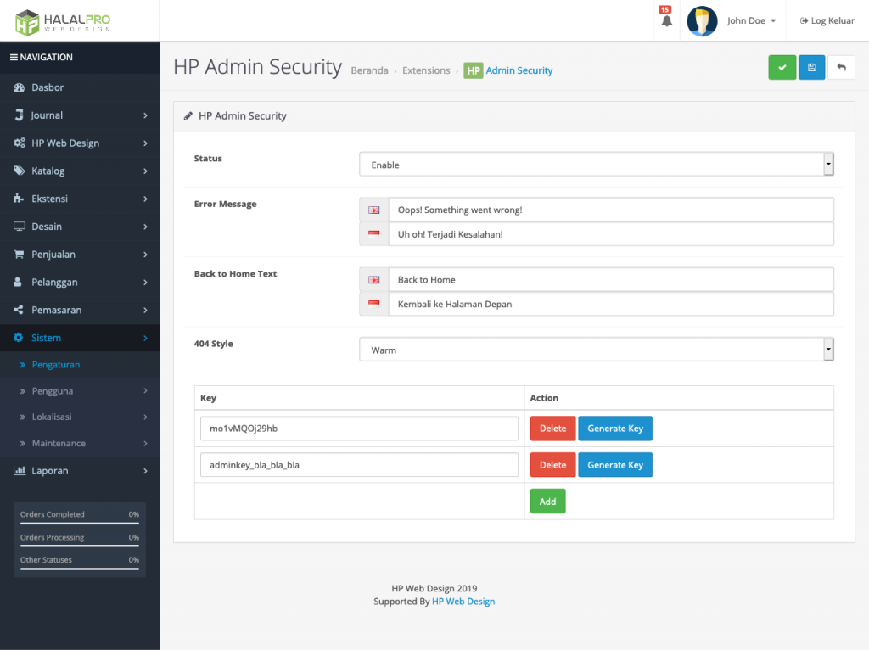Viewport: 869px width, 650px height.
Task: Click the English Error Message input field
Action: 610,210
